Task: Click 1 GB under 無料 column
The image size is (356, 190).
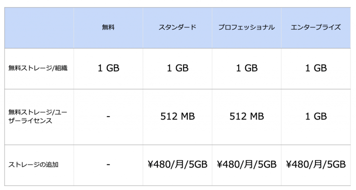Action: (109, 68)
